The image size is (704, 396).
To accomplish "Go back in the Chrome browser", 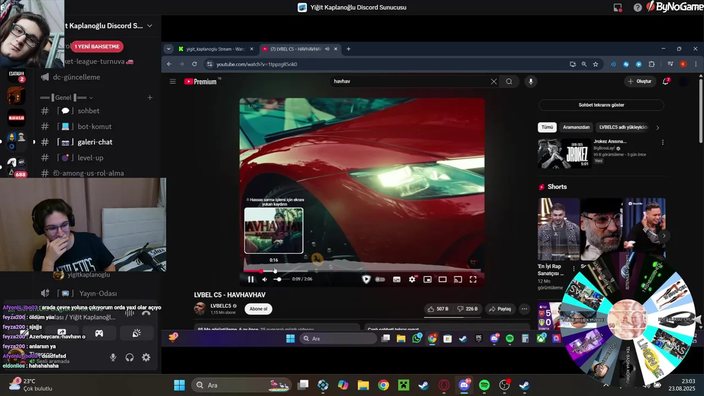I will coord(169,64).
